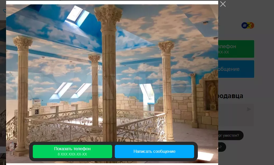Click the orange circle in the services badge

(251, 25)
